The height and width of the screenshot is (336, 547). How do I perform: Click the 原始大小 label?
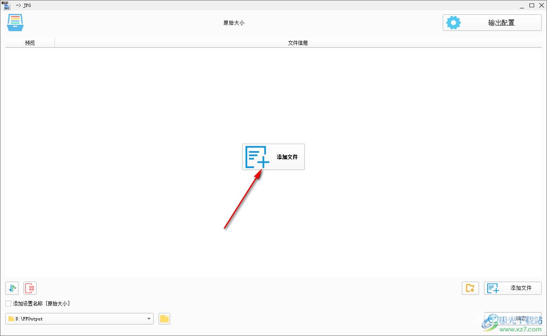point(234,23)
